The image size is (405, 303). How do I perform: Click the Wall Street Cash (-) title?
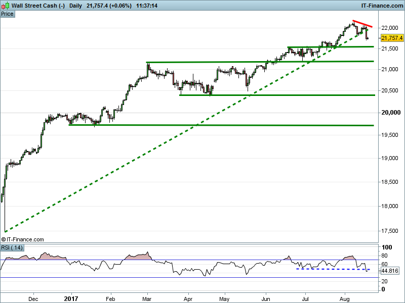pyautogui.click(x=38, y=6)
